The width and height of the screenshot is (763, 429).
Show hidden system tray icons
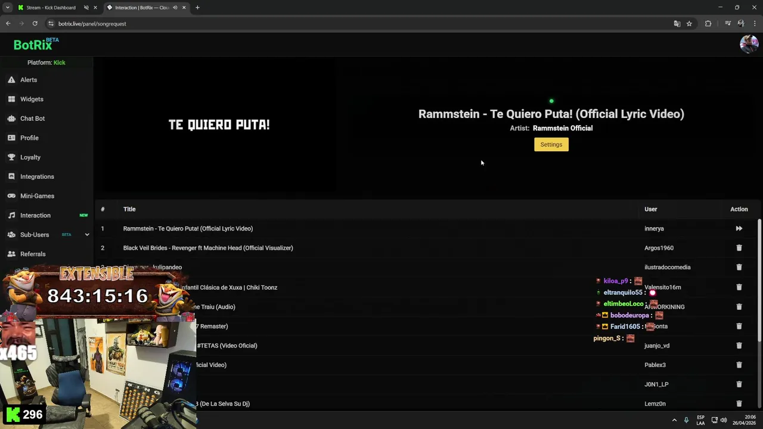coord(674,420)
